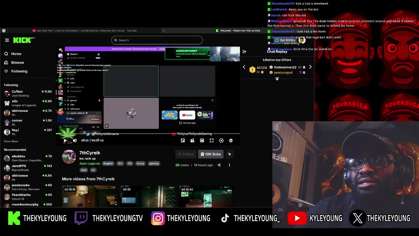Click Show More under Following

11,141
